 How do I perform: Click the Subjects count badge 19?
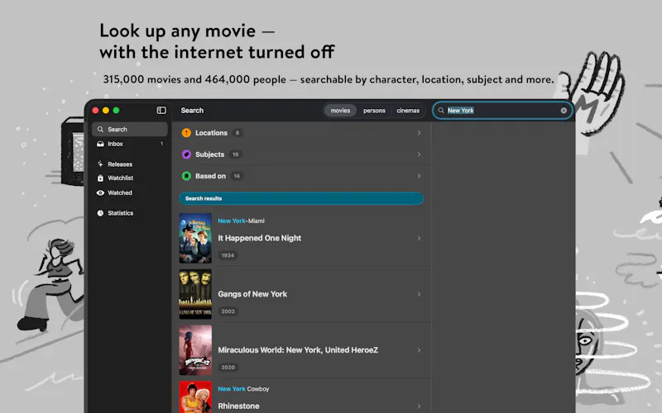point(236,154)
